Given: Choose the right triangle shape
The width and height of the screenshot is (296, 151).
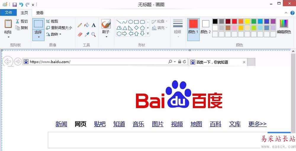Looking at the screenshot, I should tap(131, 28).
